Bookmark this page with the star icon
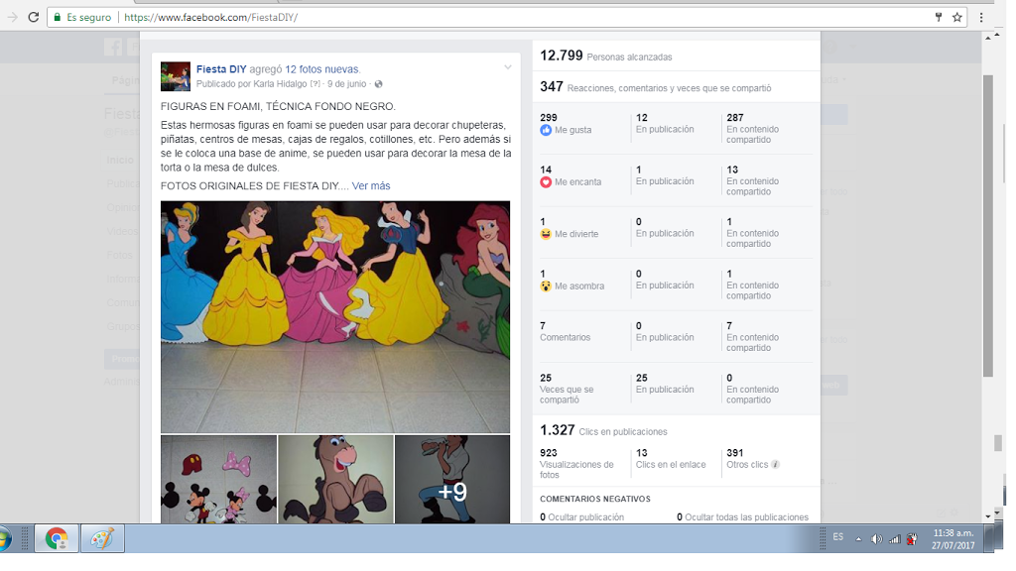The image size is (1016, 571). coord(957,18)
